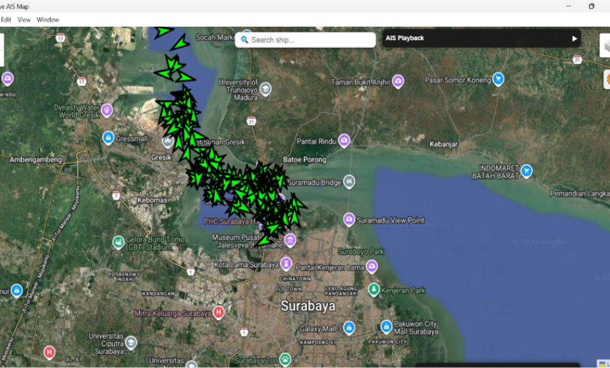
Task: Select Museum Pusat Jalesveva Jayamahe marker
Action: (x=290, y=240)
